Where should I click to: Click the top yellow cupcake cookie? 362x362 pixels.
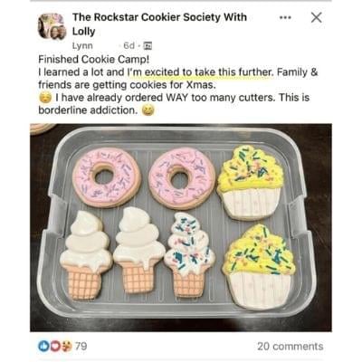(x=250, y=182)
